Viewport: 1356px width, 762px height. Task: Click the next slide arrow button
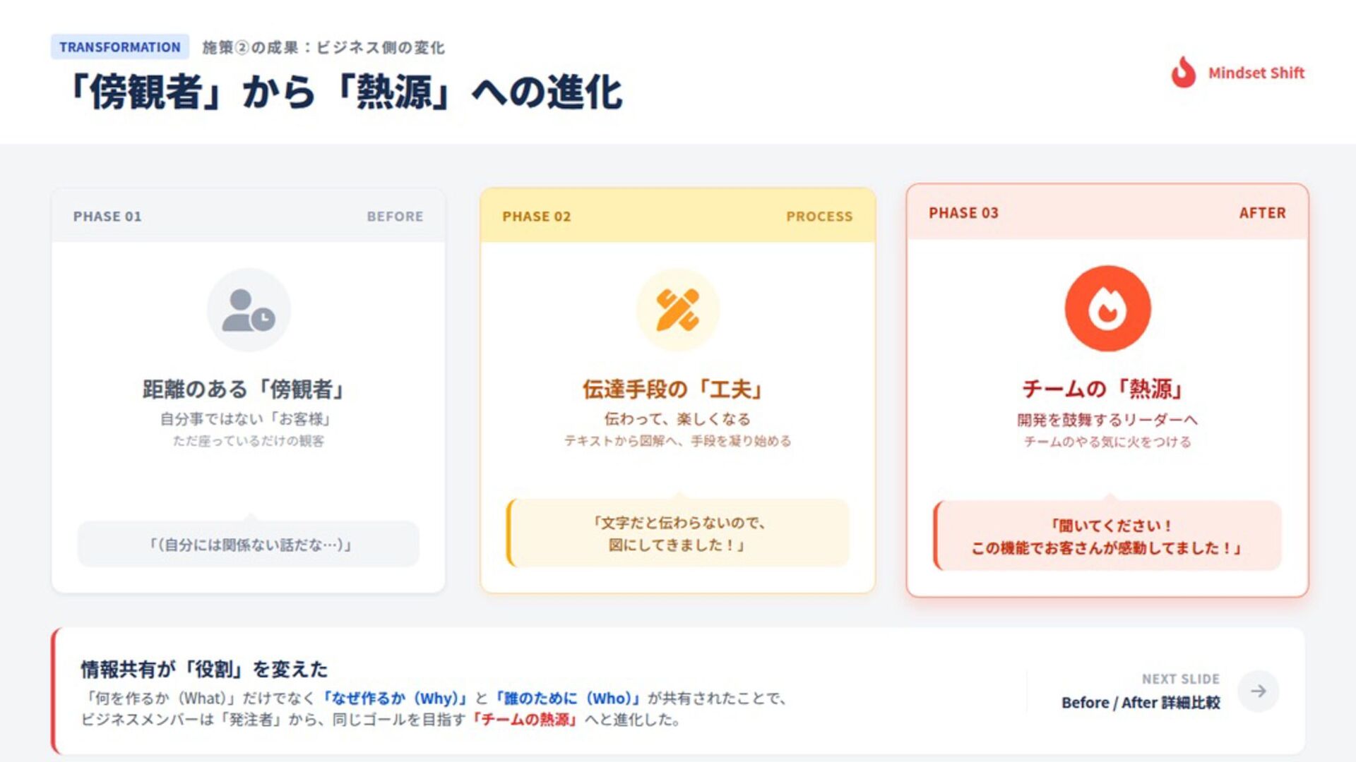click(1258, 691)
